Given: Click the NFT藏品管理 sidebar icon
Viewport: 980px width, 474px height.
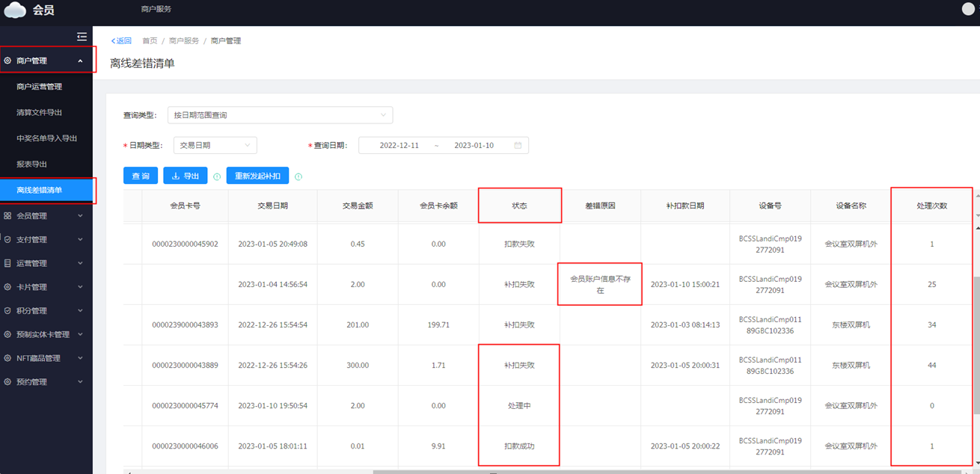Looking at the screenshot, I should (7, 358).
